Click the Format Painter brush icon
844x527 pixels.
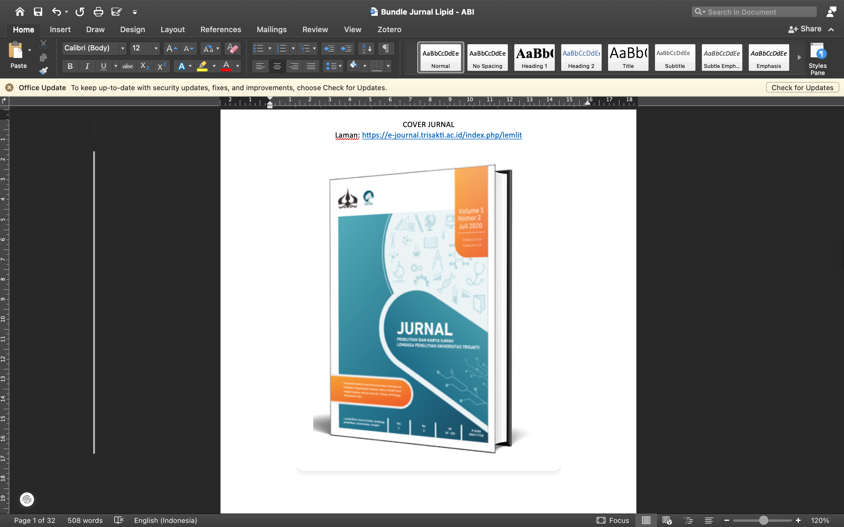43,71
